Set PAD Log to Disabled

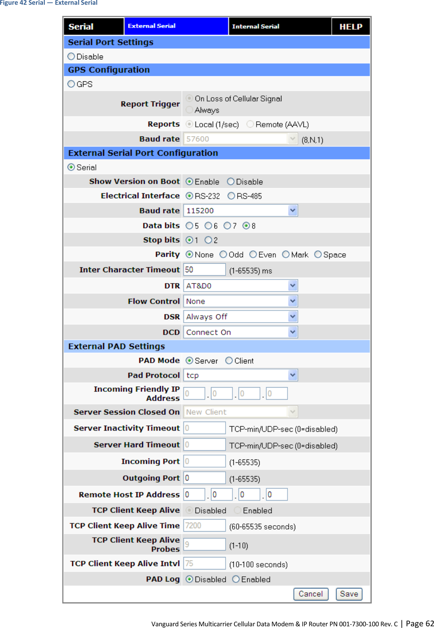pos(189,579)
